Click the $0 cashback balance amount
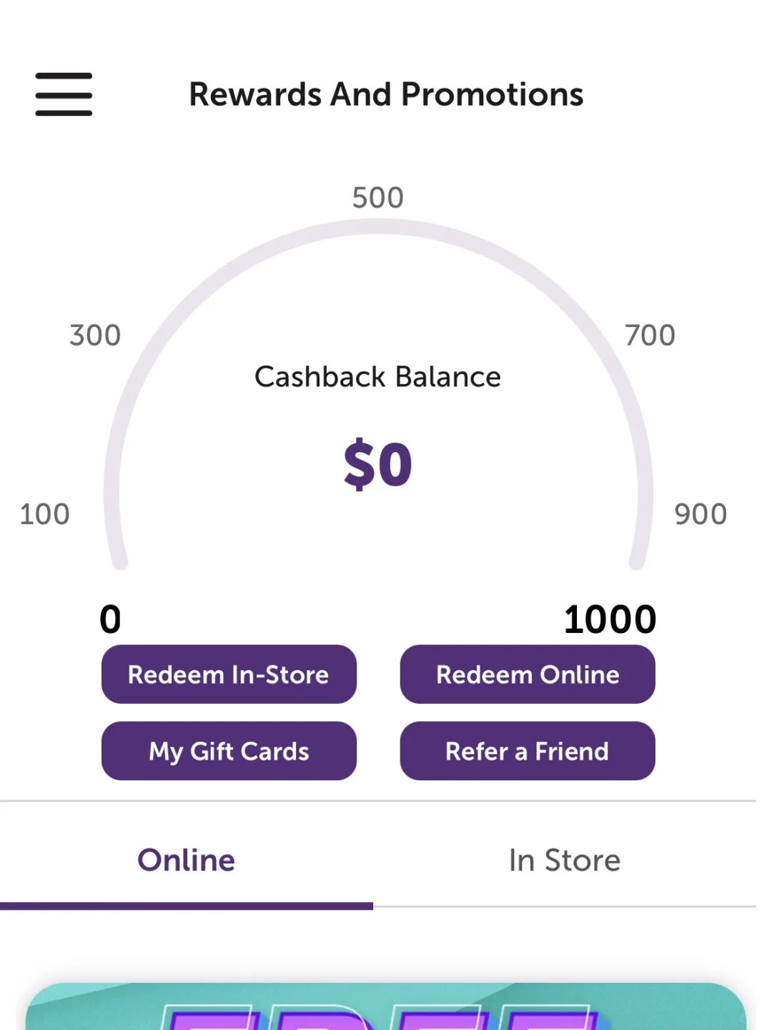Image resolution: width=772 pixels, height=1030 pixels. [x=378, y=464]
